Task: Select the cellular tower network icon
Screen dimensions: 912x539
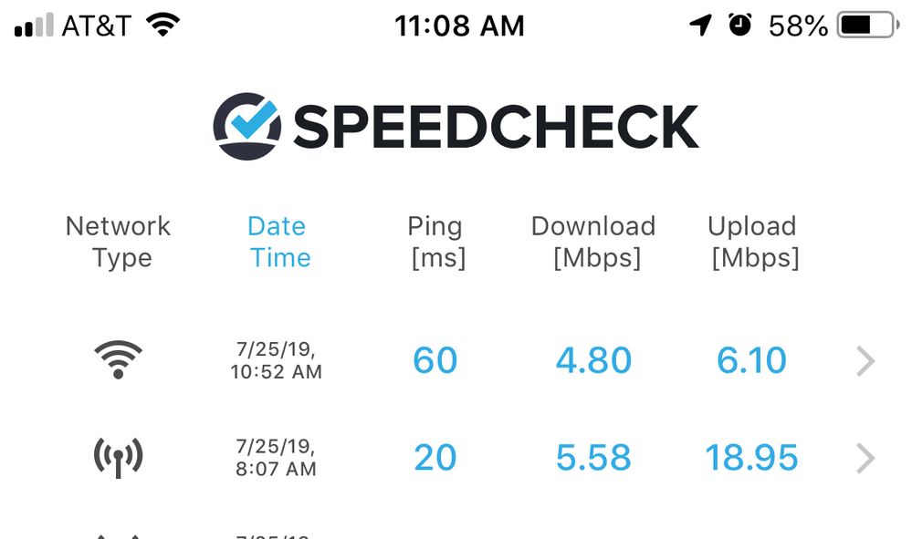Action: pyautogui.click(x=118, y=457)
